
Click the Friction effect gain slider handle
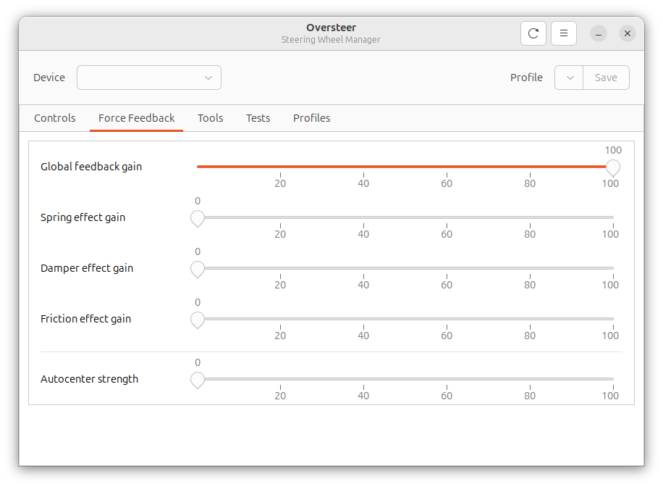tap(198, 320)
